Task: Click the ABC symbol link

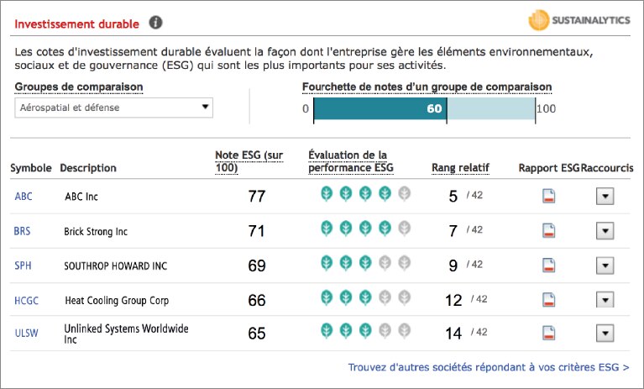Action: (x=24, y=197)
